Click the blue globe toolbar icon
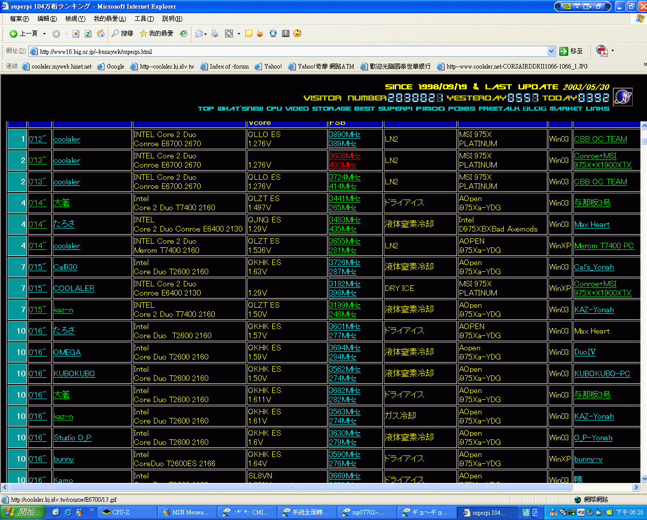Viewport: 647px width, 520px height. pyautogui.click(x=273, y=34)
